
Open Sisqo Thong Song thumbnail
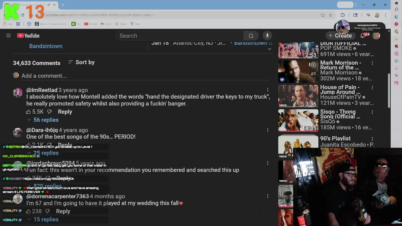(x=298, y=121)
